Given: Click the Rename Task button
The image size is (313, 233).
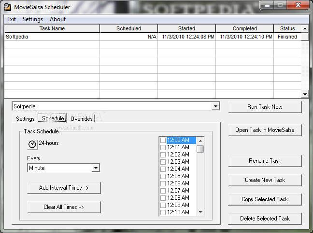Looking at the screenshot, I should pos(265,161).
